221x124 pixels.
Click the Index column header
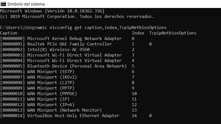tap(138, 33)
